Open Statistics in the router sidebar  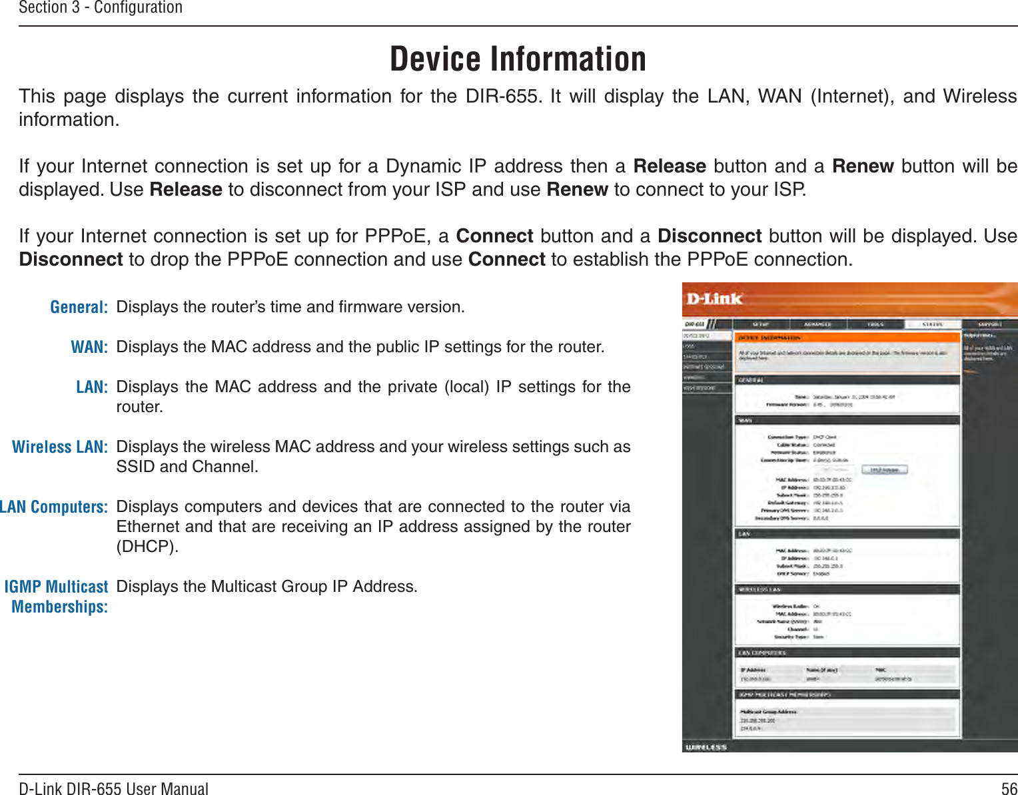706,356
